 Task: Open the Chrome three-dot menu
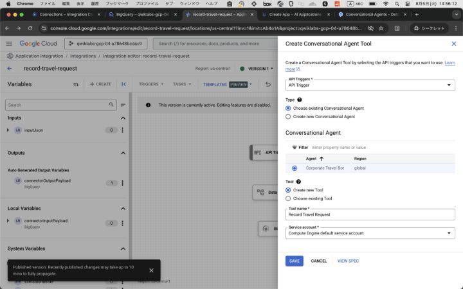(x=456, y=28)
